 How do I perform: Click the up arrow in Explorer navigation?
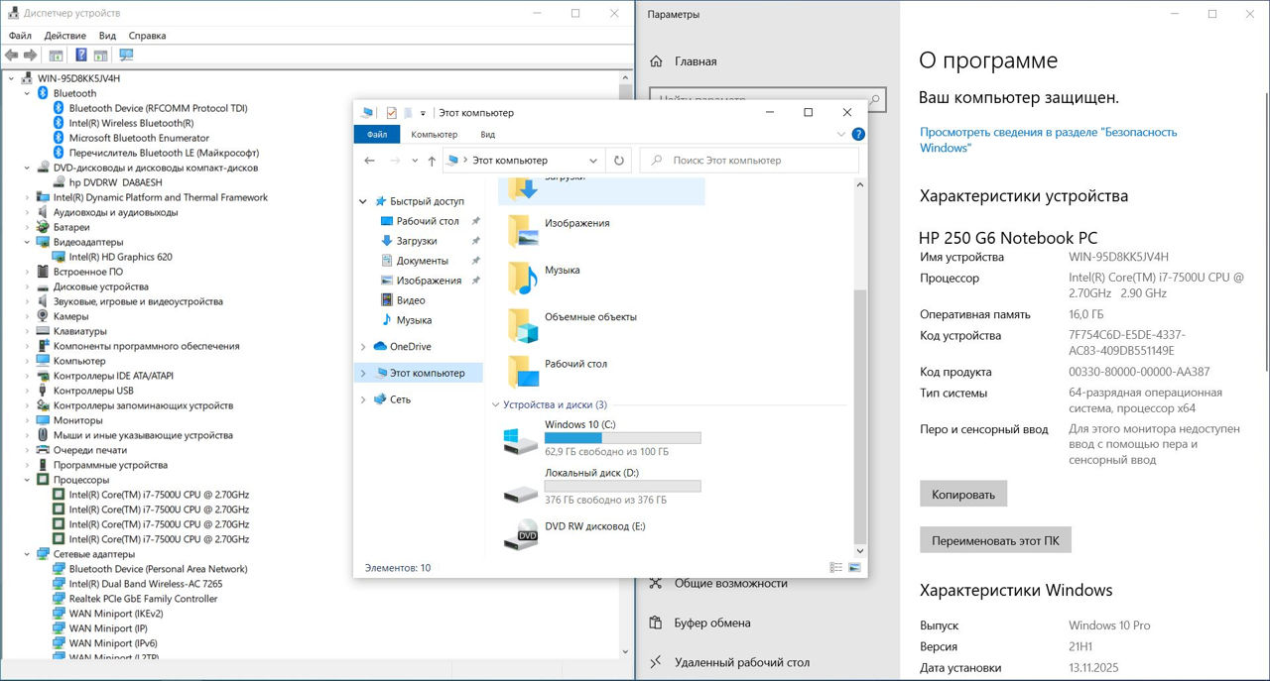[x=432, y=161]
